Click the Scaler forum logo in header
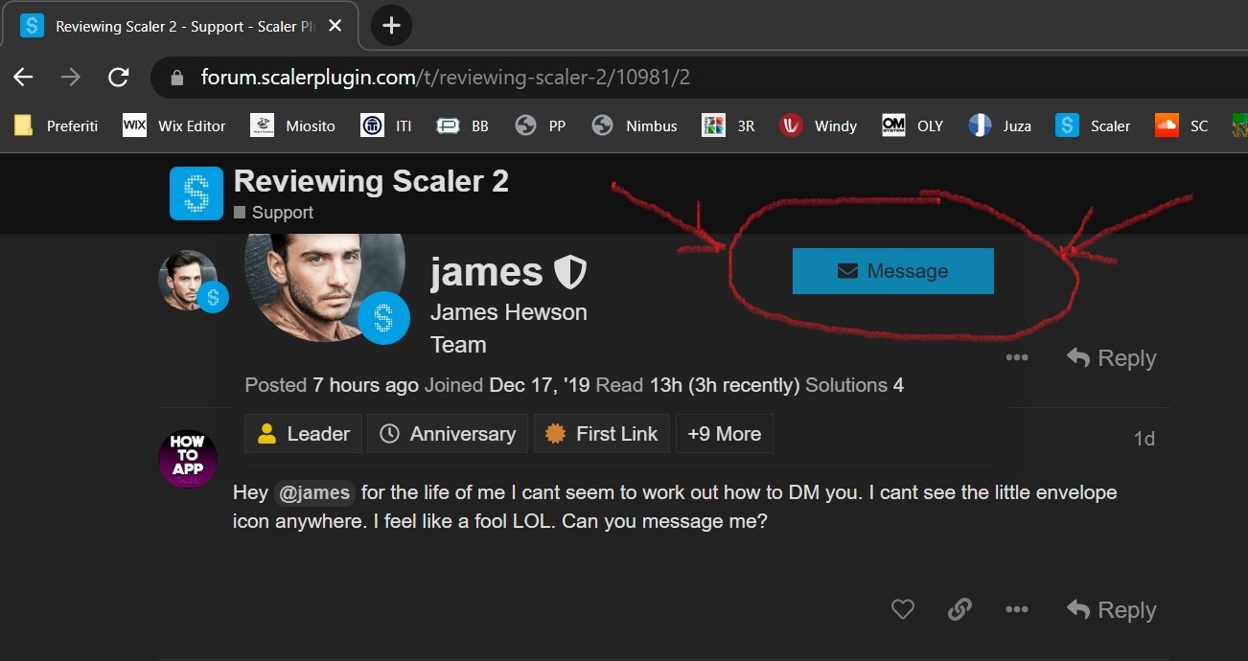Image resolution: width=1248 pixels, height=661 pixels. 196,194
